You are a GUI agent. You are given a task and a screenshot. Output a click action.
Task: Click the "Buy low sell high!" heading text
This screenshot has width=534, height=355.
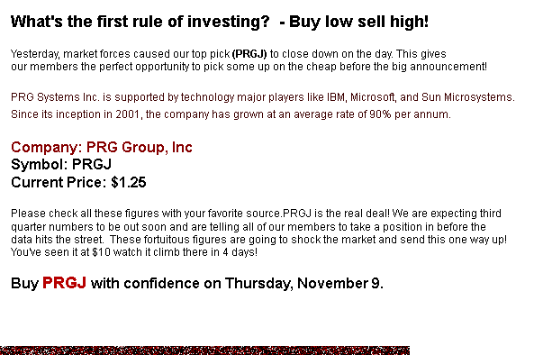point(359,22)
